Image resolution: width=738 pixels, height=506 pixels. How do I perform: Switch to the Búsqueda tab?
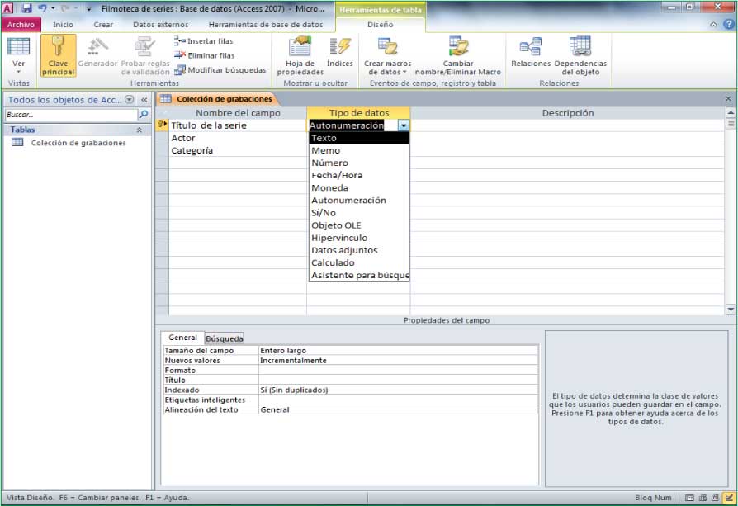224,338
